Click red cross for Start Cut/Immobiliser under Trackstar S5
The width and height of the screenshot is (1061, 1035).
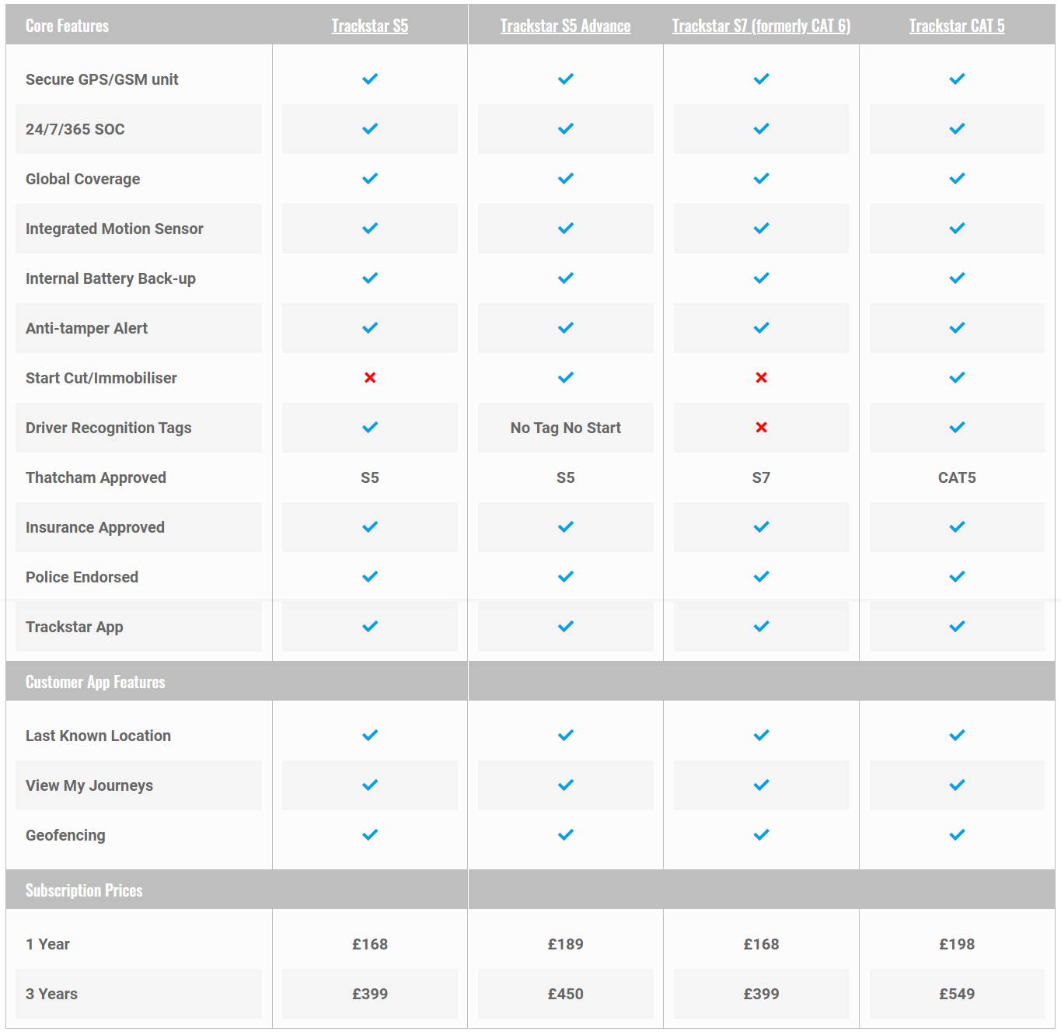pyautogui.click(x=370, y=378)
